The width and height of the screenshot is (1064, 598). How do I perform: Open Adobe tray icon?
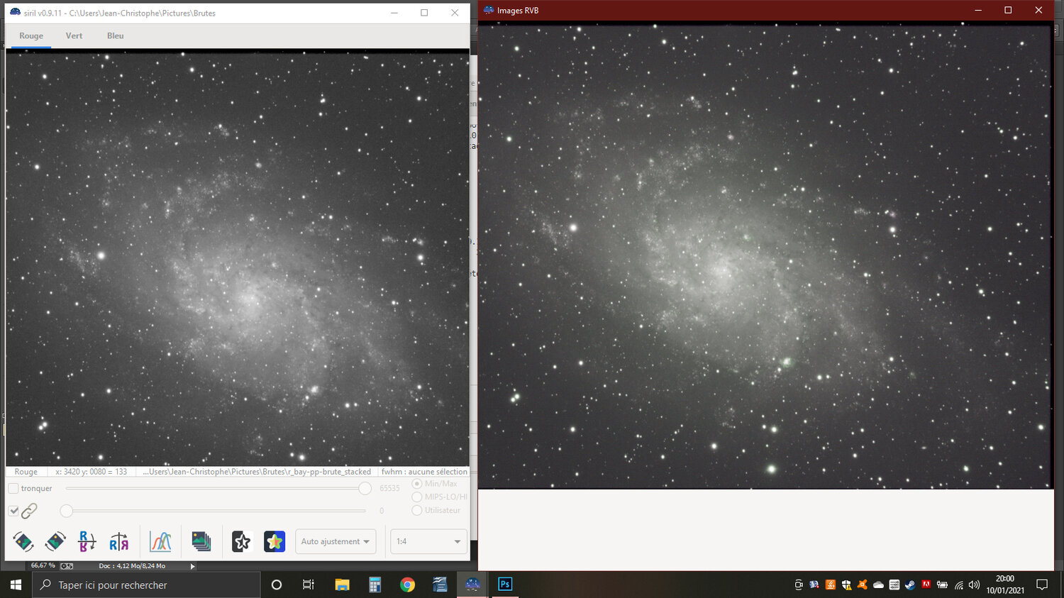926,585
